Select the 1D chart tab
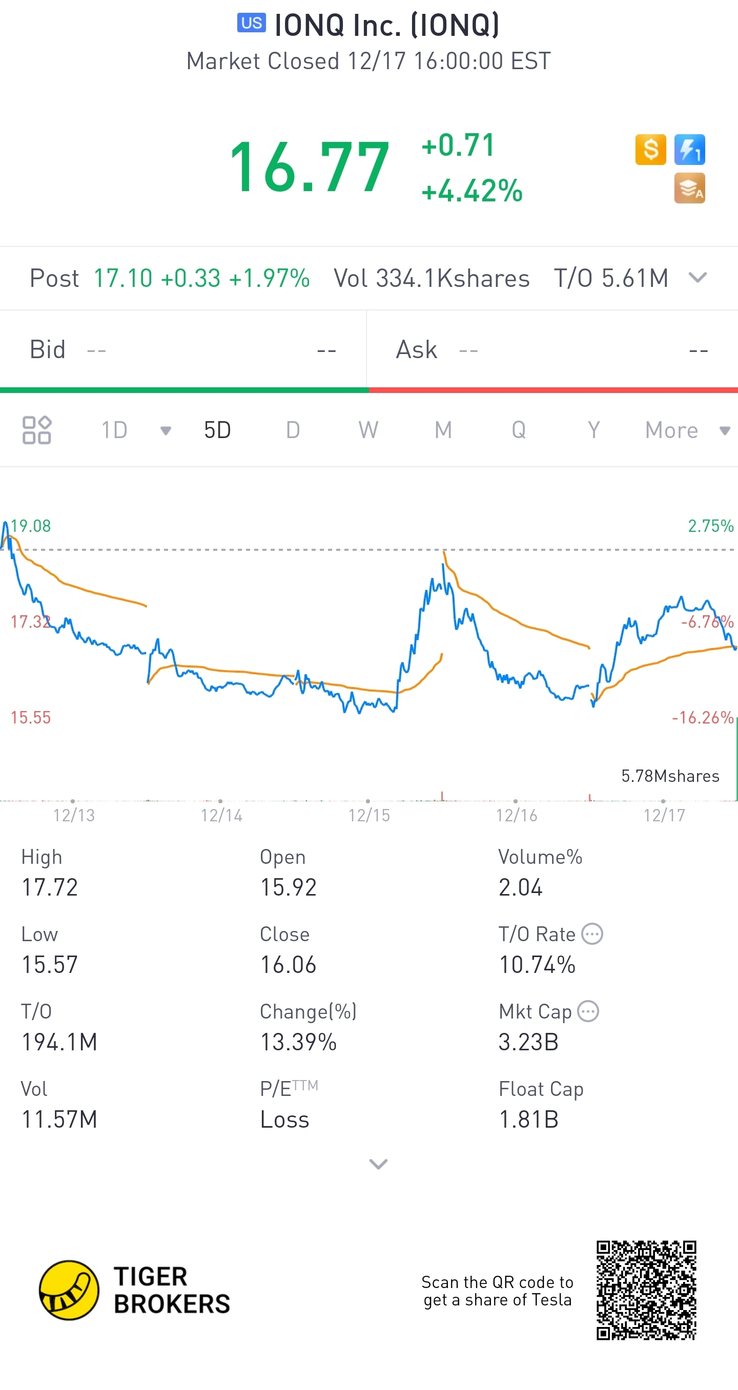Screen dimensions: 738x1390 coord(114,430)
